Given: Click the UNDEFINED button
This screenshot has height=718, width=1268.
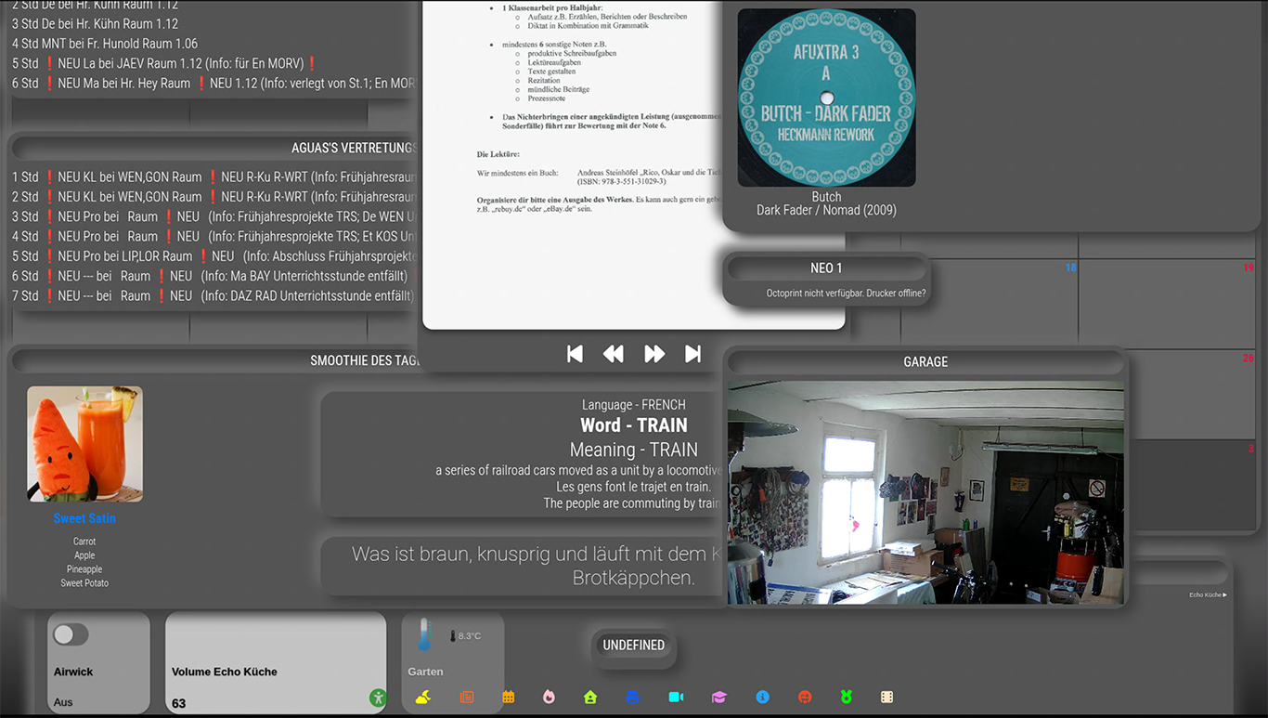Looking at the screenshot, I should click(634, 645).
